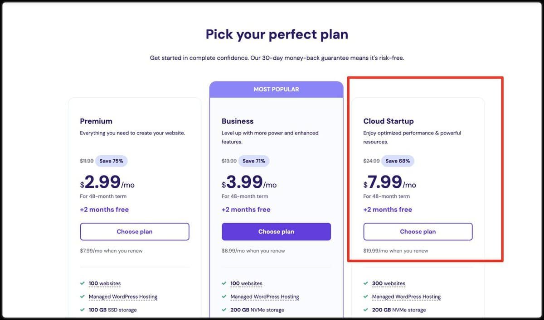Open Business Managed WordPress Hosting link

265,296
